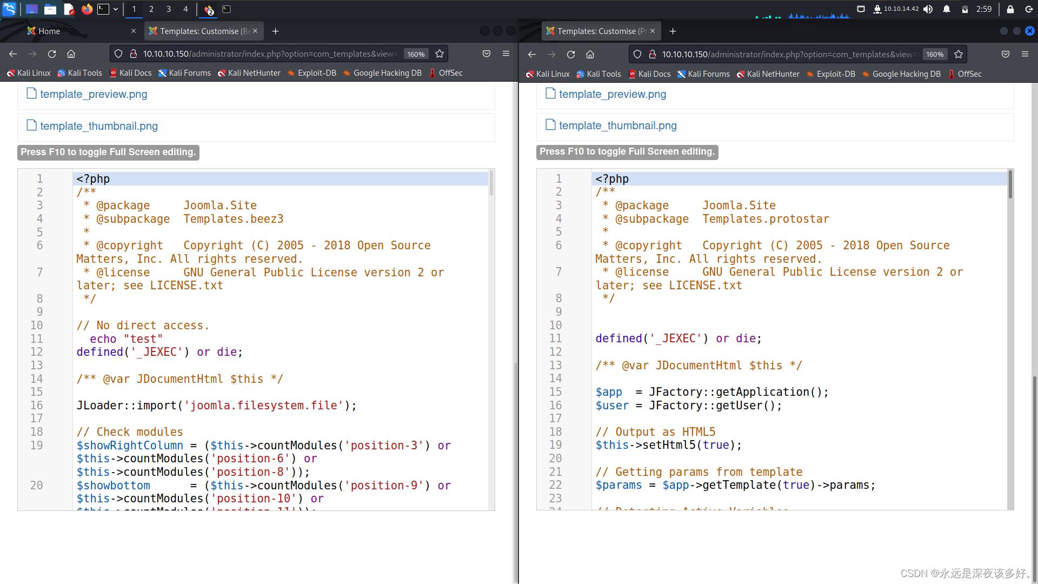Click the JLoader::import line in left editor
1038x584 pixels.
tap(216, 406)
